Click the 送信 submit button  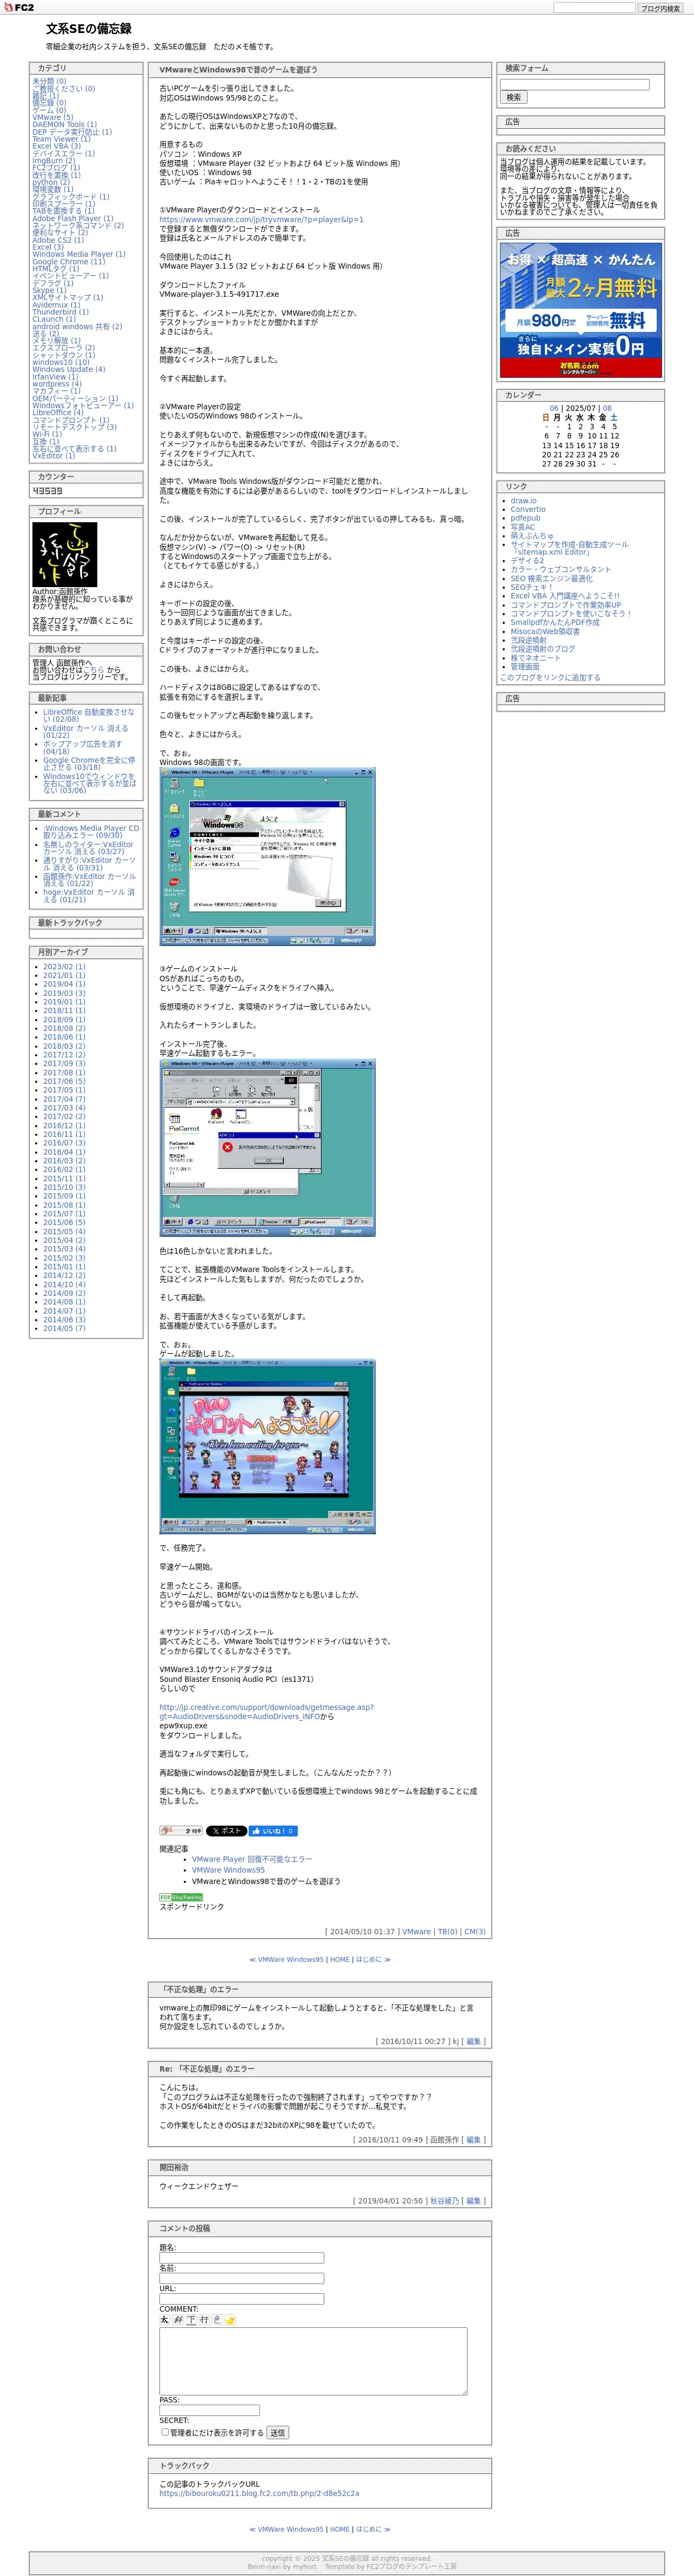[277, 2433]
